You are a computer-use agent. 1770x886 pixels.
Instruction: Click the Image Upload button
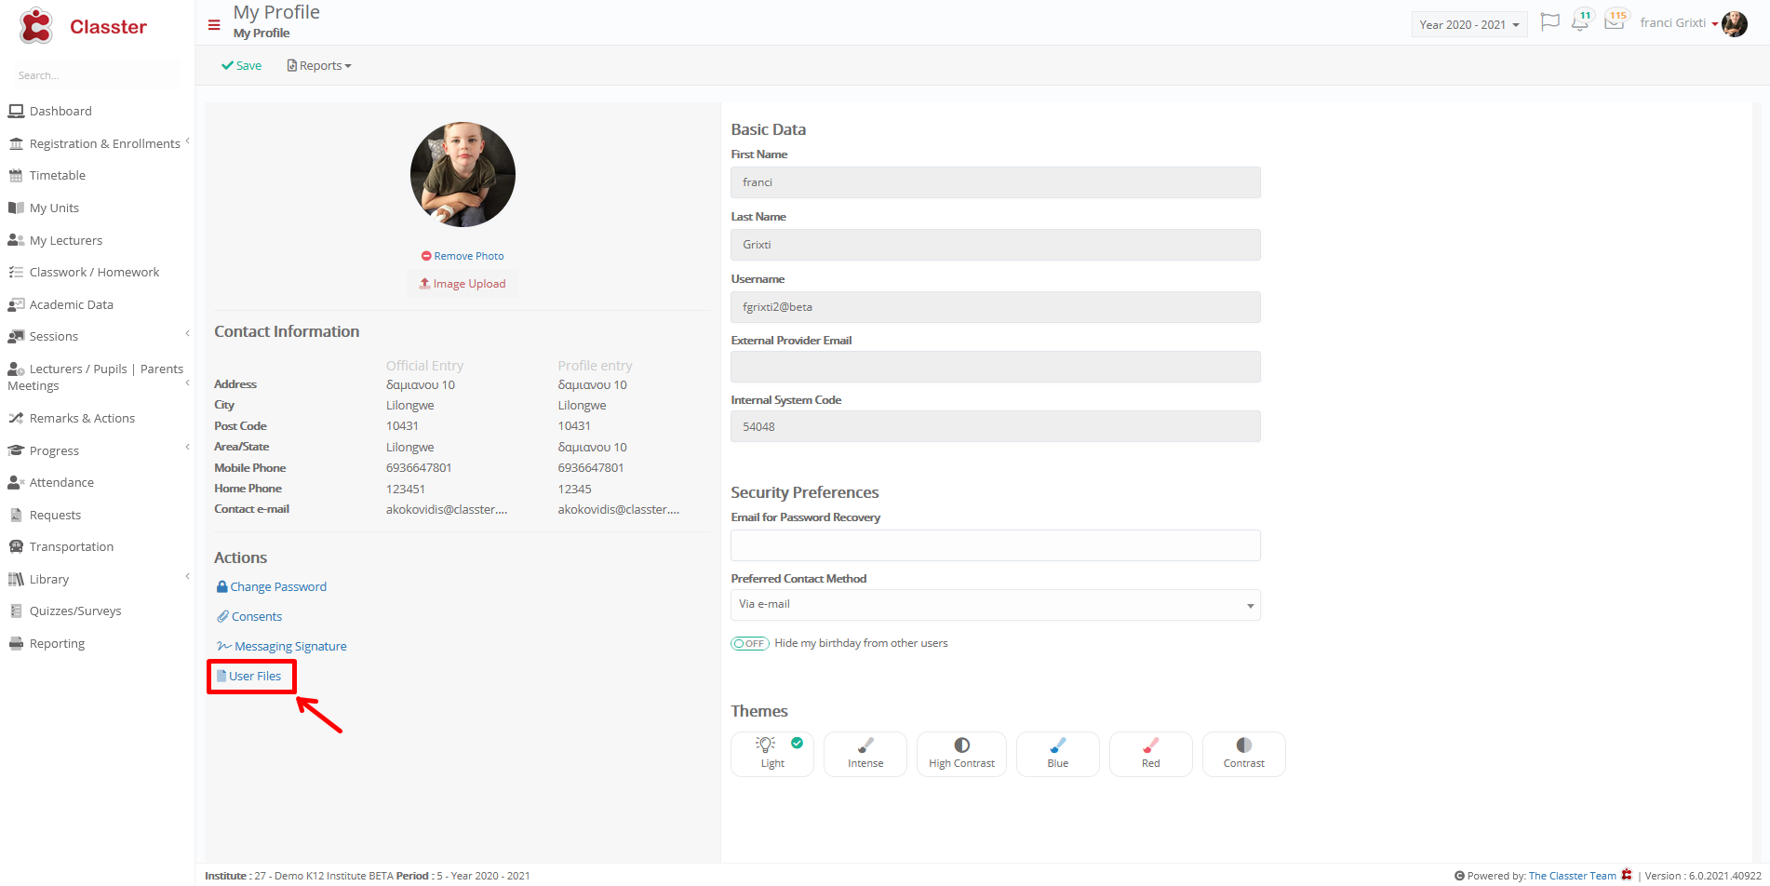pyautogui.click(x=463, y=284)
